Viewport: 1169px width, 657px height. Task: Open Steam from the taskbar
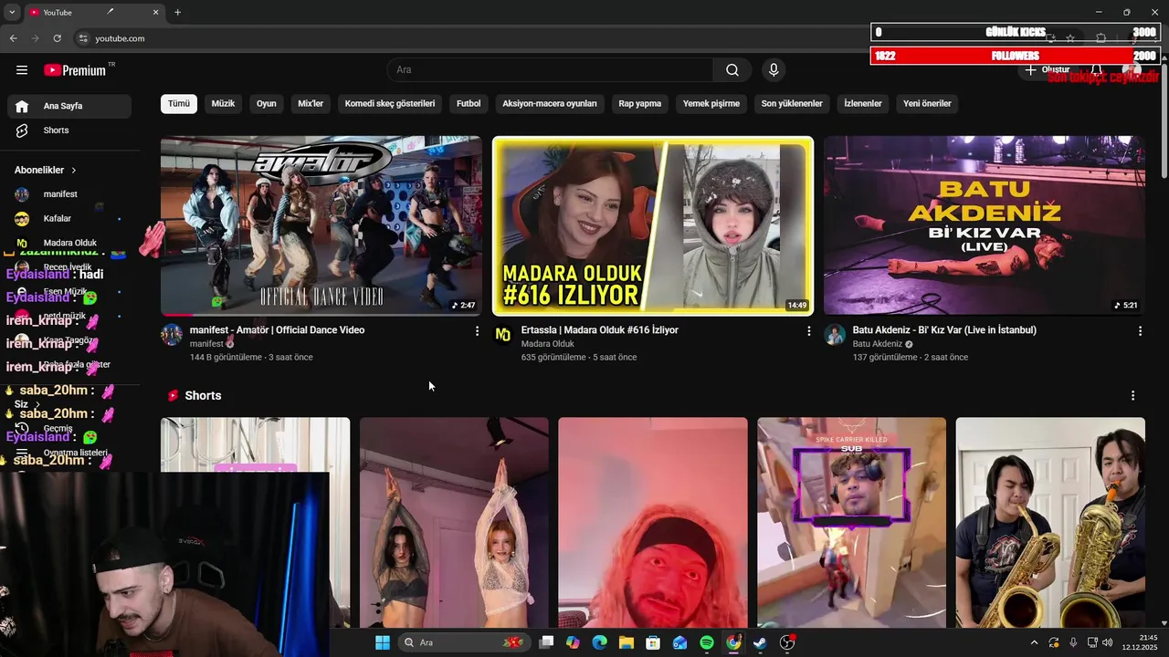pos(760,642)
